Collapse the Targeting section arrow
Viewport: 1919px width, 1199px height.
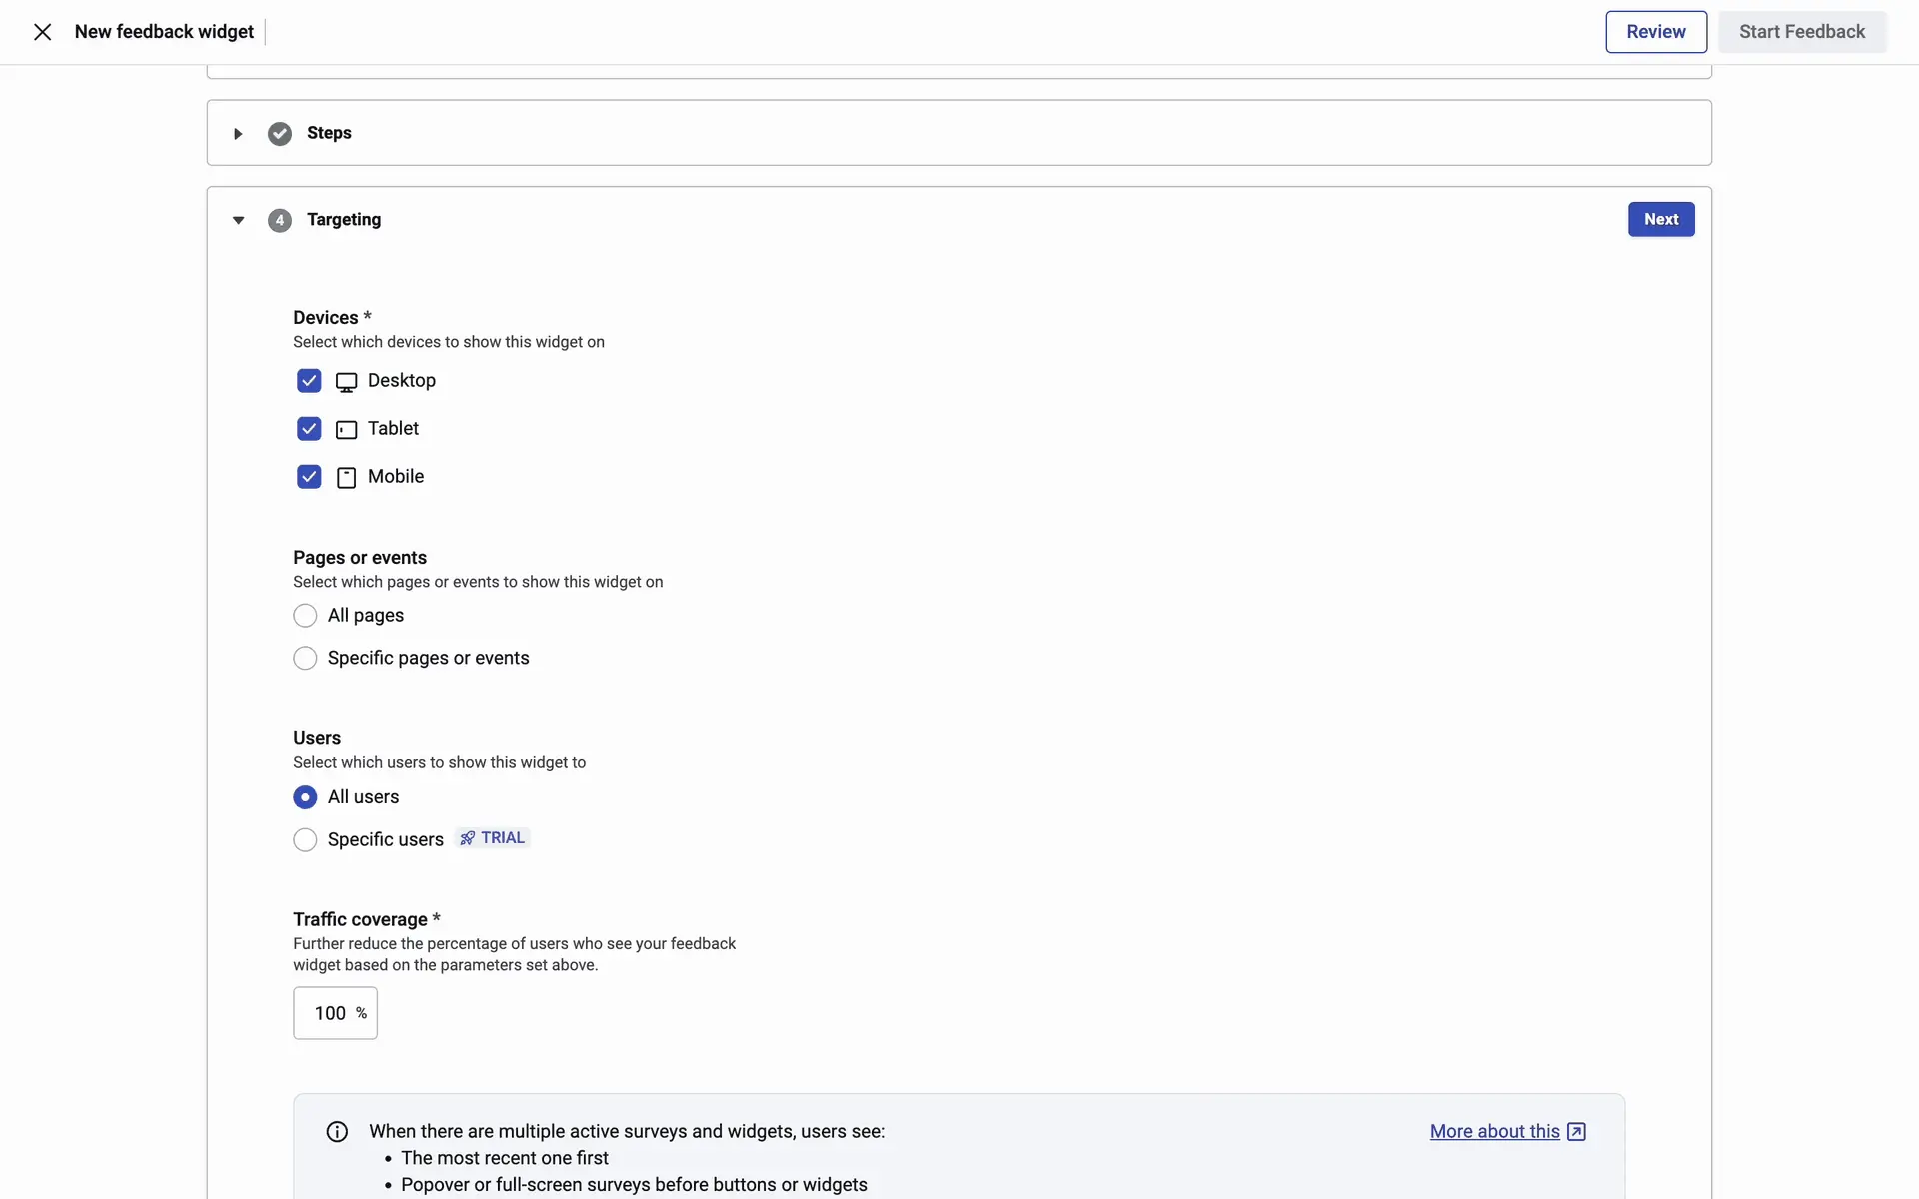238,220
